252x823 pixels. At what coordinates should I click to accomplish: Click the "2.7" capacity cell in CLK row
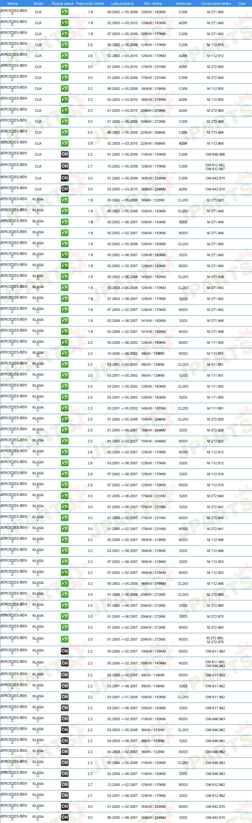90,166
